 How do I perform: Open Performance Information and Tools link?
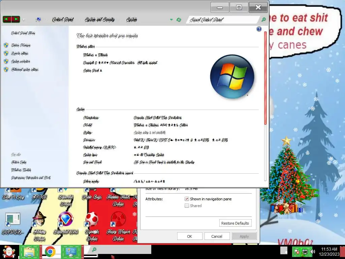tap(31, 178)
